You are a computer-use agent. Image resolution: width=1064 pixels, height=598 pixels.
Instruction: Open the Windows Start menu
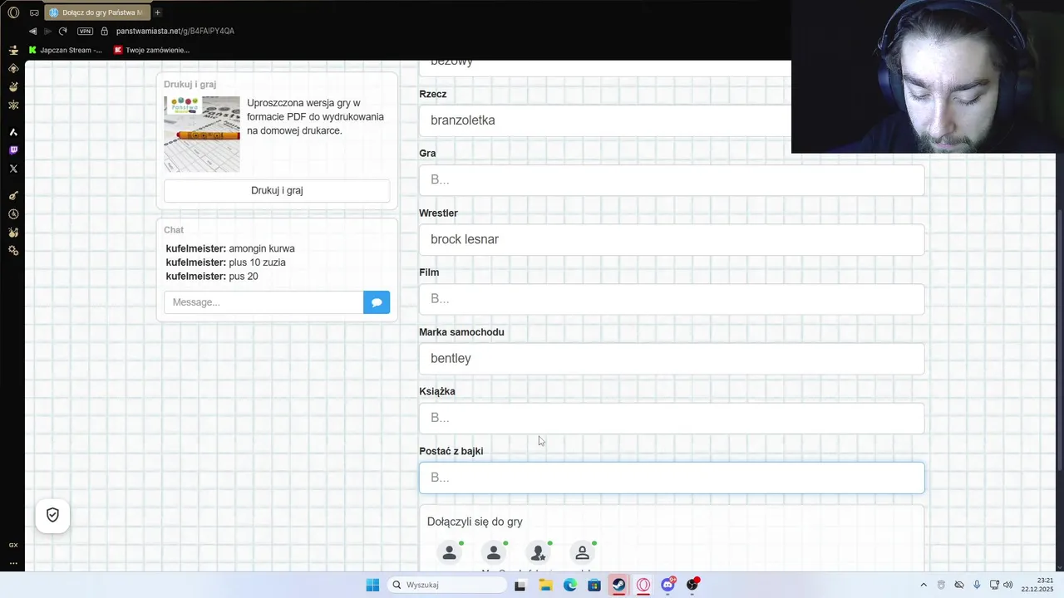(x=372, y=585)
